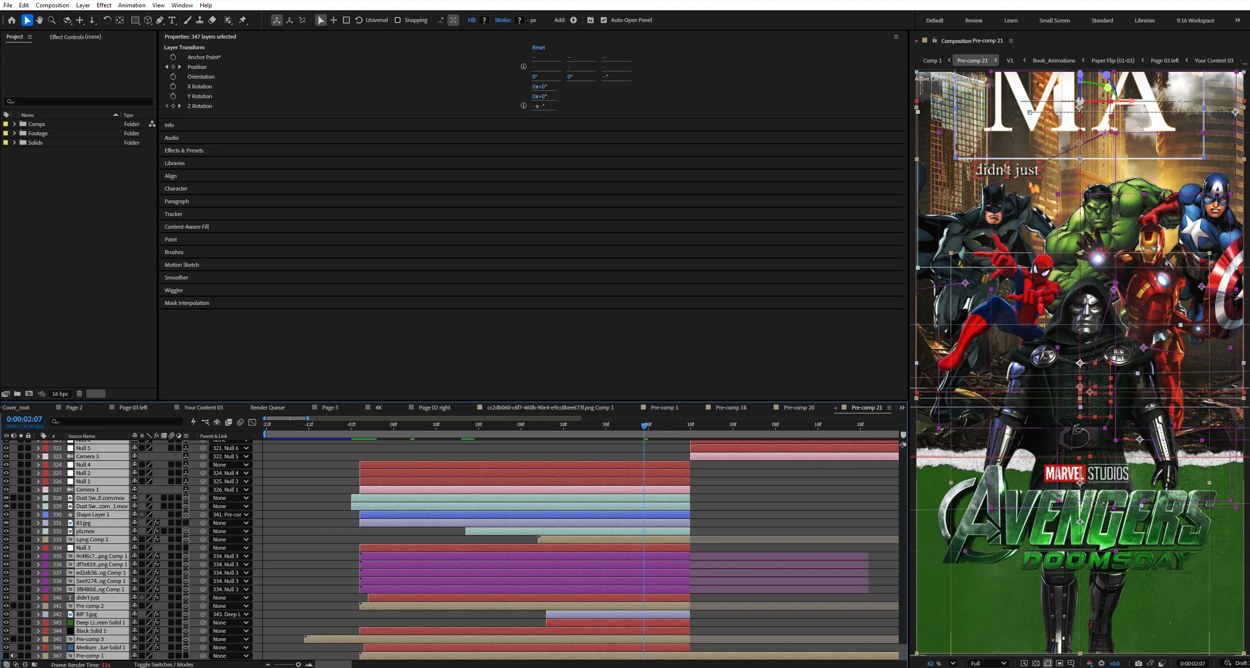Image resolution: width=1250 pixels, height=668 pixels.
Task: Open the Render Queue tab
Action: [x=267, y=408]
